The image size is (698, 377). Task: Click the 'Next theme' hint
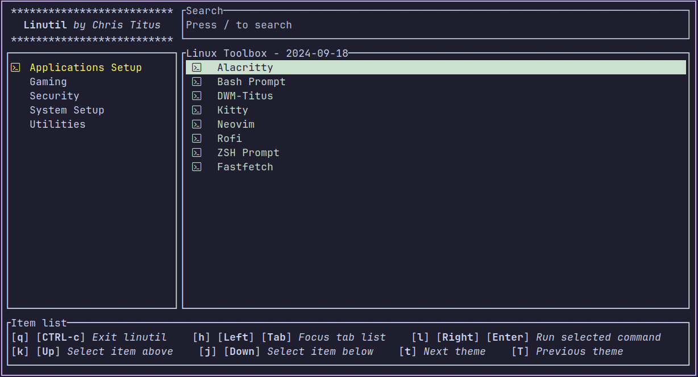pos(455,351)
